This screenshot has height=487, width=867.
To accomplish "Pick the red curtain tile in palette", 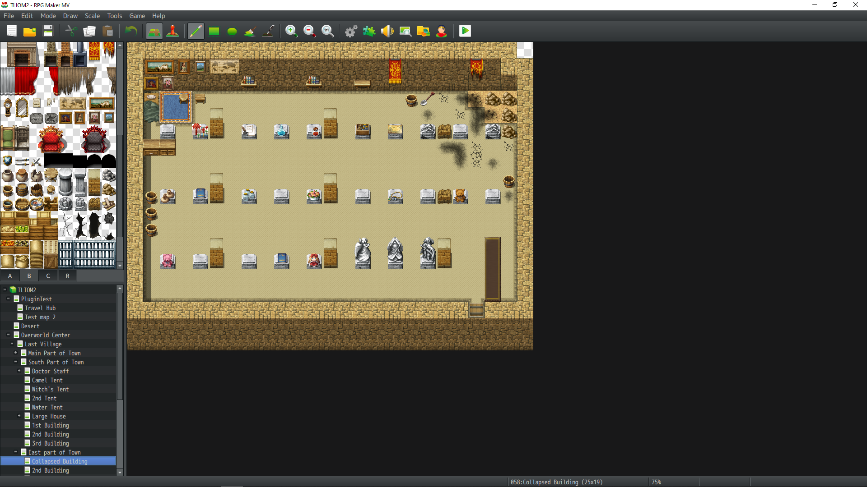I will point(26,81).
